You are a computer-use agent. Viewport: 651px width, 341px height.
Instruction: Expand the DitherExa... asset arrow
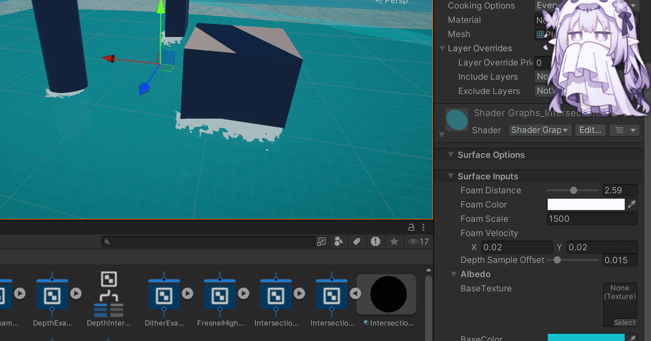tap(188, 294)
